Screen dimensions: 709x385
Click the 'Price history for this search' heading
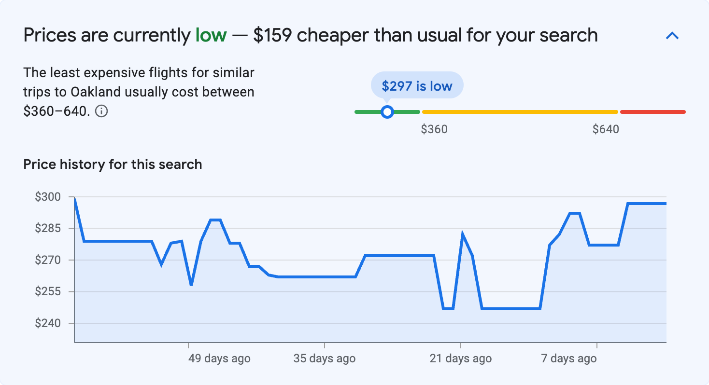(112, 164)
